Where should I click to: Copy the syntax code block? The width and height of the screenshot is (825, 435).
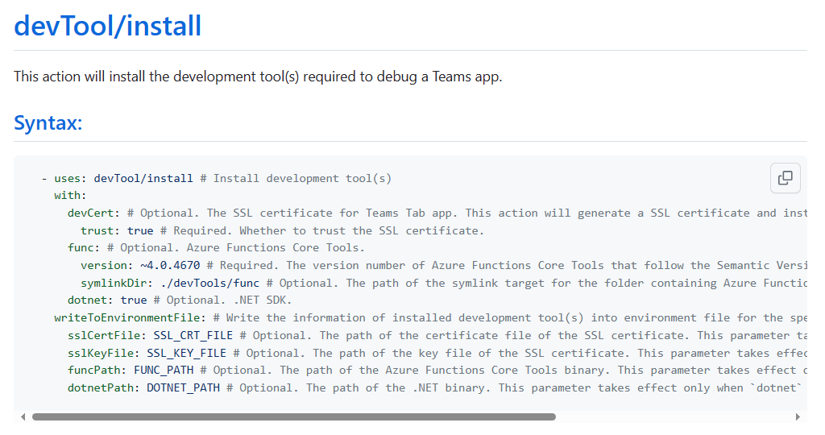pos(785,178)
